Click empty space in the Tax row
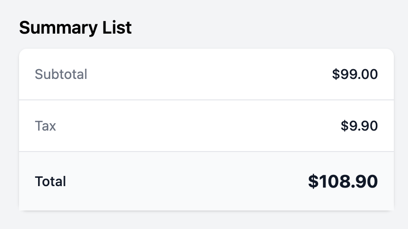Image resolution: width=408 pixels, height=229 pixels. click(x=198, y=126)
